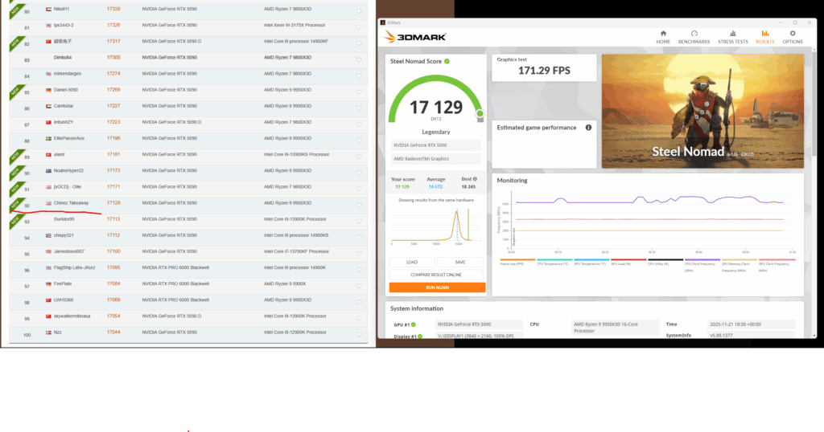
Task: Open Estimated game performance info icon
Action: pos(588,128)
